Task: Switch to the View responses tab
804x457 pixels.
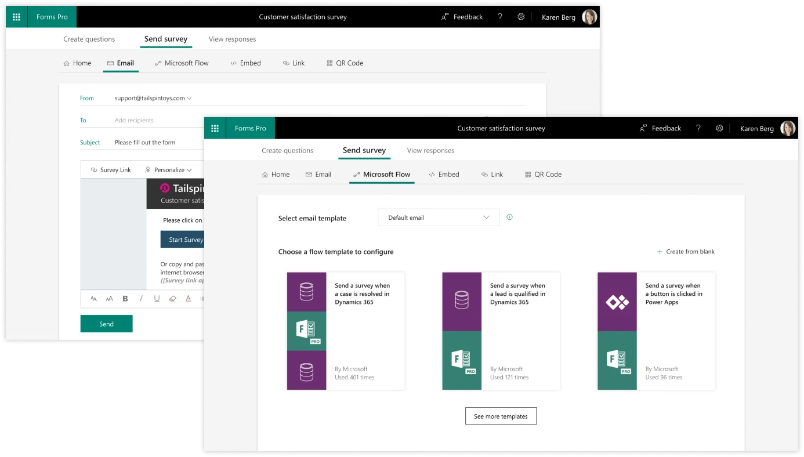Action: (430, 150)
